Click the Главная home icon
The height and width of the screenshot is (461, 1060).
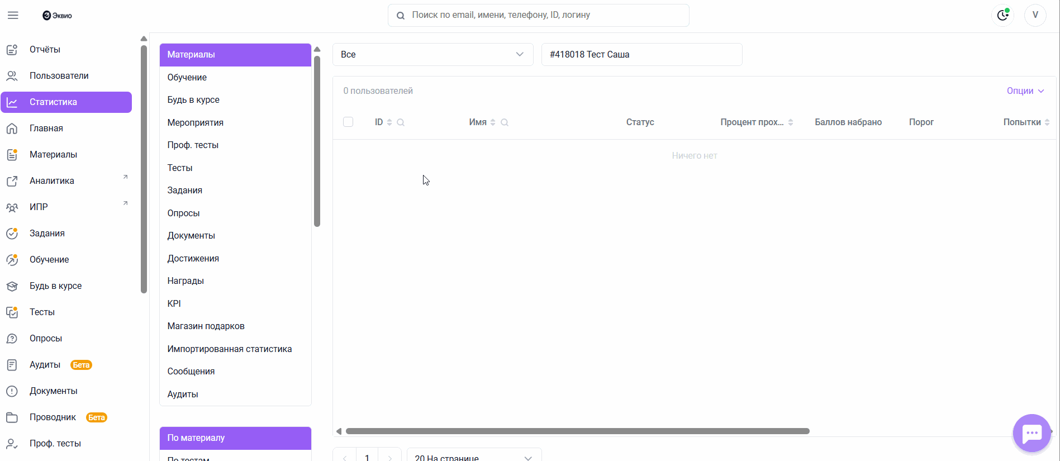coord(12,129)
